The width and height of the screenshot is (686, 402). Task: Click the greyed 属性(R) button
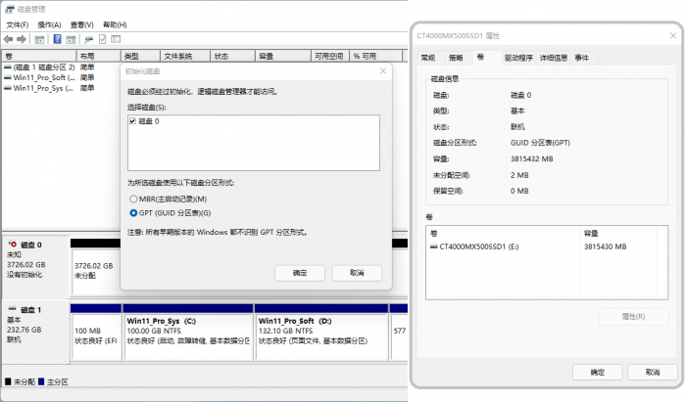633,317
